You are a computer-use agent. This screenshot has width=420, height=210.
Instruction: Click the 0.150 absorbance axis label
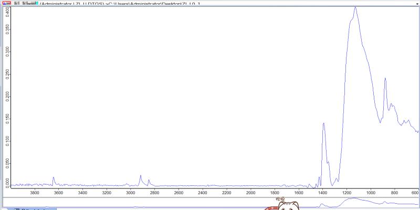[x=7, y=118]
